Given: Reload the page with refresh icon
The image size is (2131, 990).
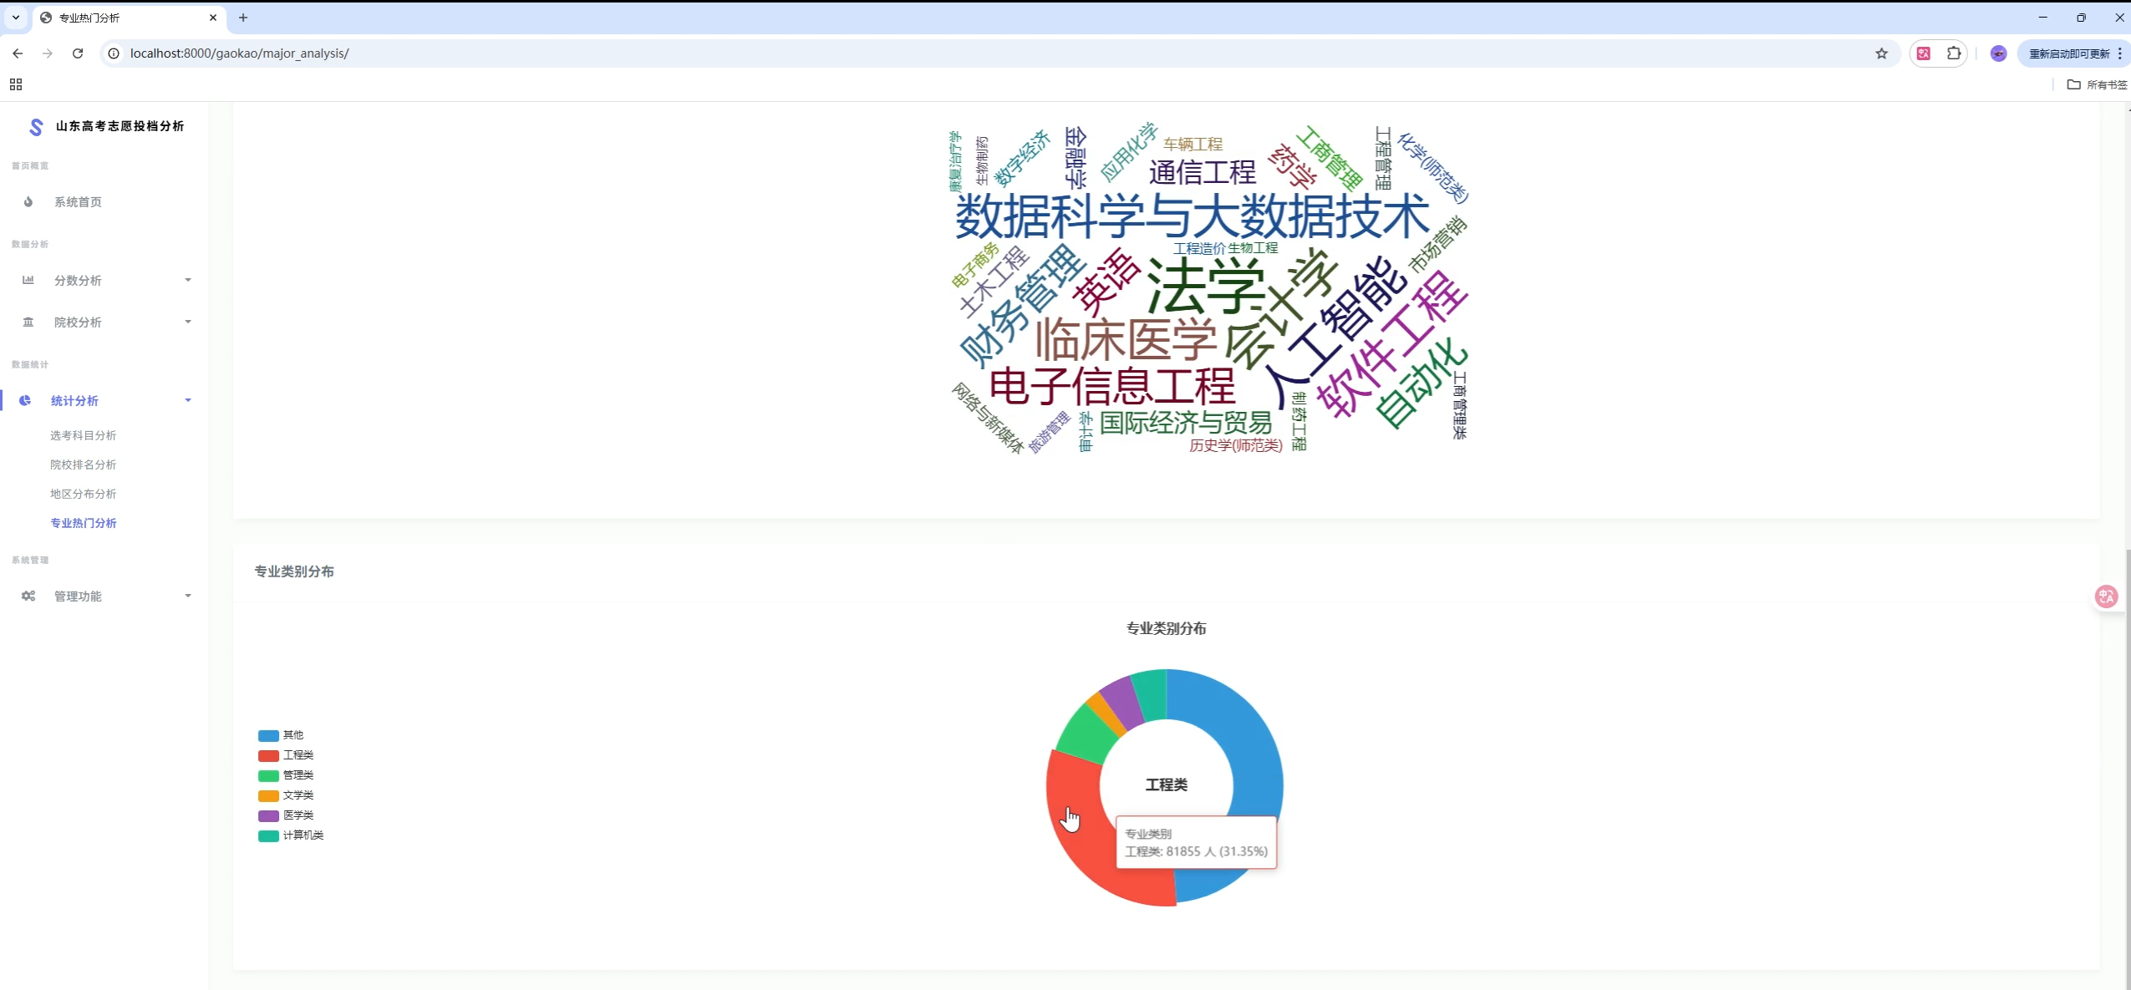Looking at the screenshot, I should pos(78,53).
